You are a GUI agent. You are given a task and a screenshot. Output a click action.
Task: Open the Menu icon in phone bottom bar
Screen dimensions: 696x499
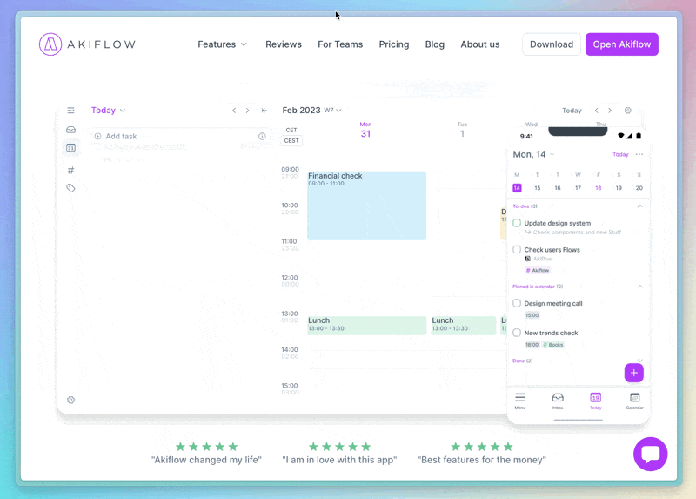(519, 401)
